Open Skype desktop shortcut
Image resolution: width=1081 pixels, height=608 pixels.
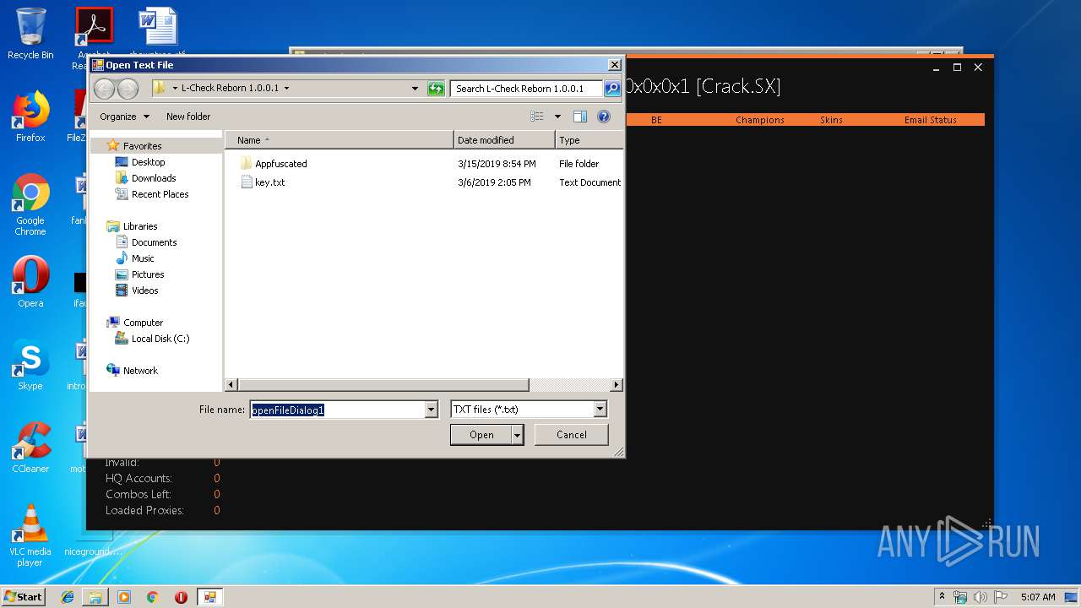click(x=30, y=365)
